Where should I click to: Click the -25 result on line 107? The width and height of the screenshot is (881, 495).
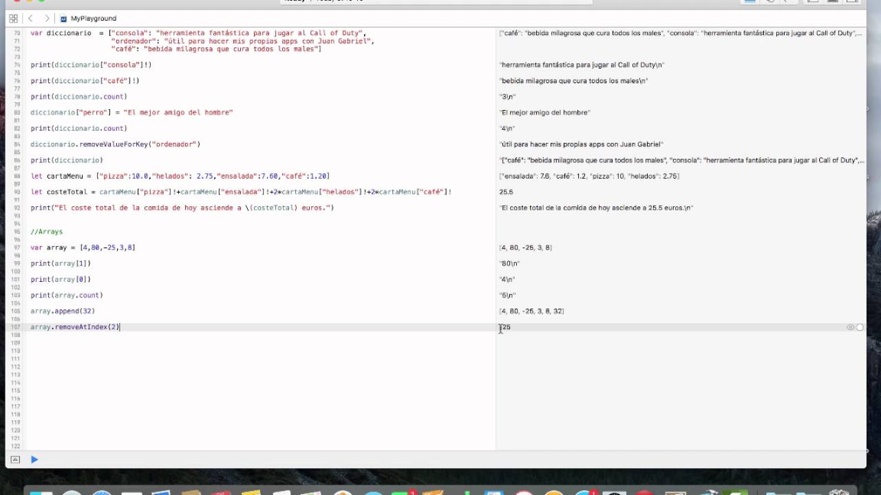505,327
